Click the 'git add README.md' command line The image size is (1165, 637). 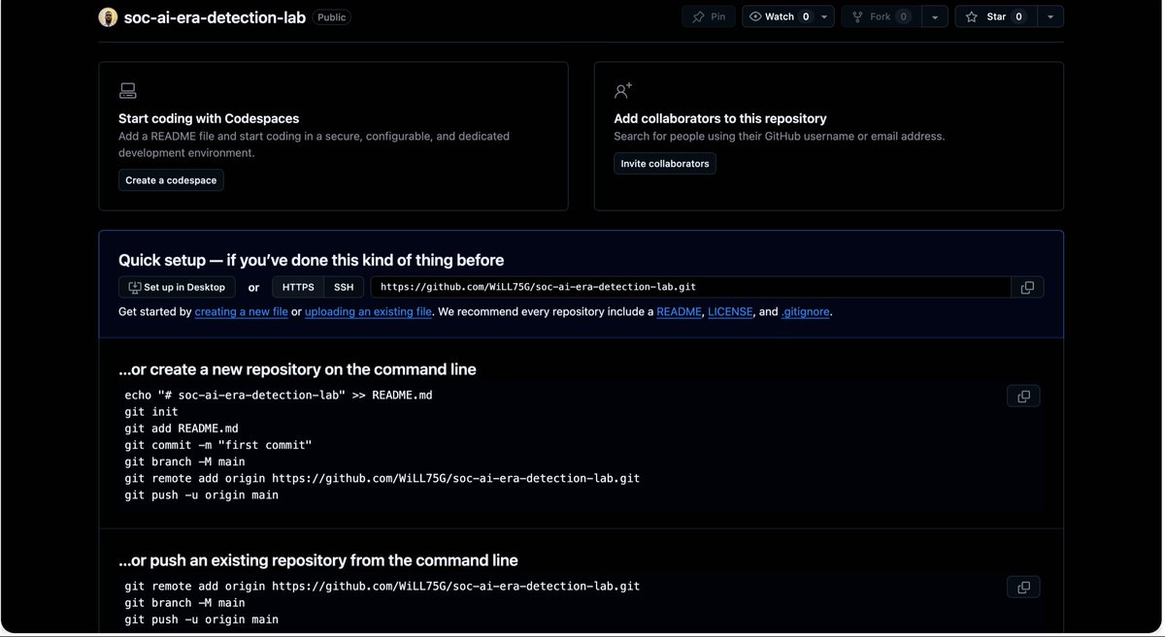tap(182, 429)
